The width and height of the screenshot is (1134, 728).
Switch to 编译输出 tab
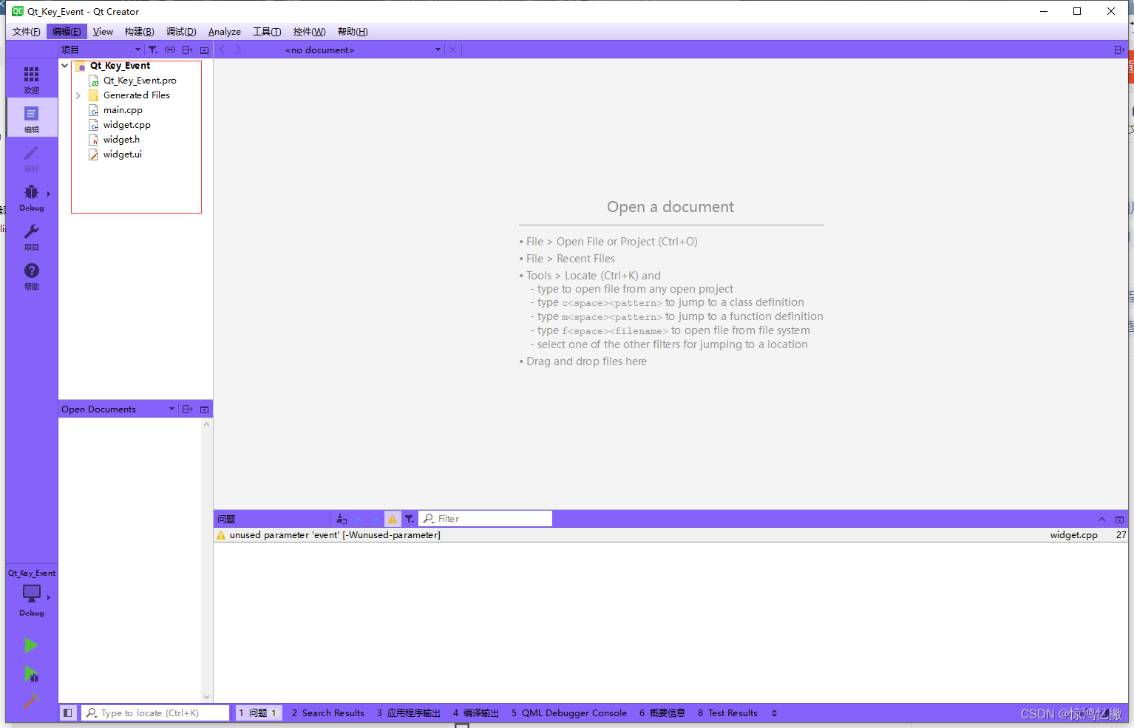pos(476,713)
